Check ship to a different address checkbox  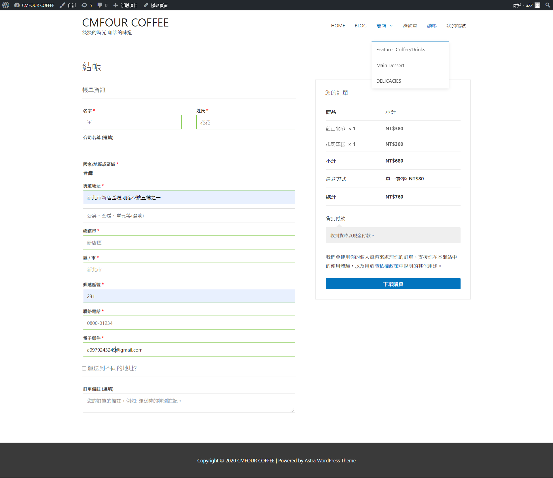[84, 368]
